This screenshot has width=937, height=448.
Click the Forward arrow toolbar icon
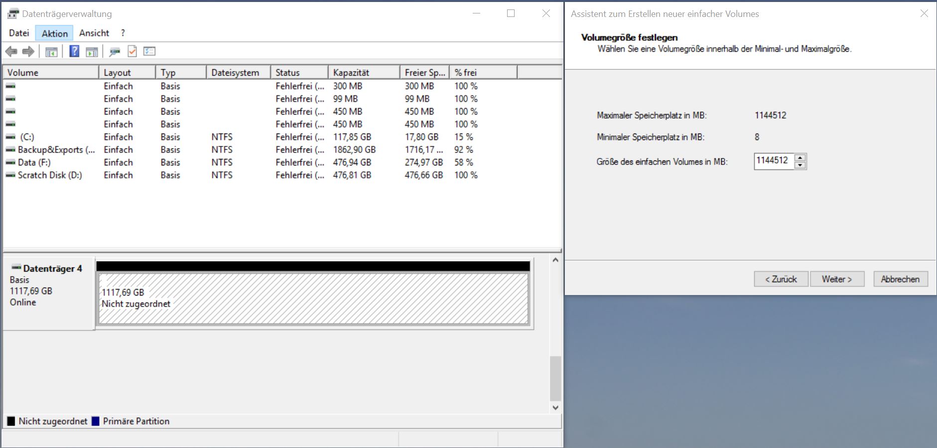tap(28, 51)
